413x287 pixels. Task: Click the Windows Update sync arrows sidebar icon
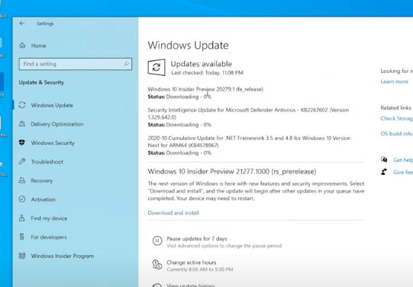pos(22,105)
